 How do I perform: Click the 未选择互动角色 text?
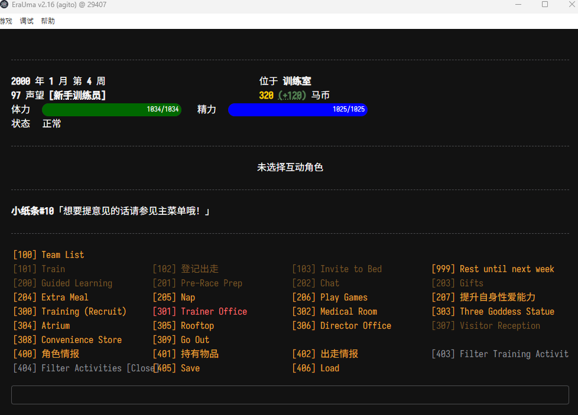[290, 168]
